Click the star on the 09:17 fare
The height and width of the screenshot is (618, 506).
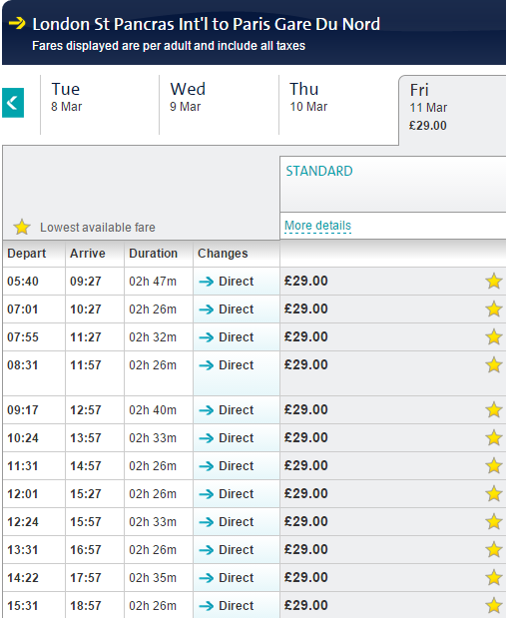coord(493,410)
